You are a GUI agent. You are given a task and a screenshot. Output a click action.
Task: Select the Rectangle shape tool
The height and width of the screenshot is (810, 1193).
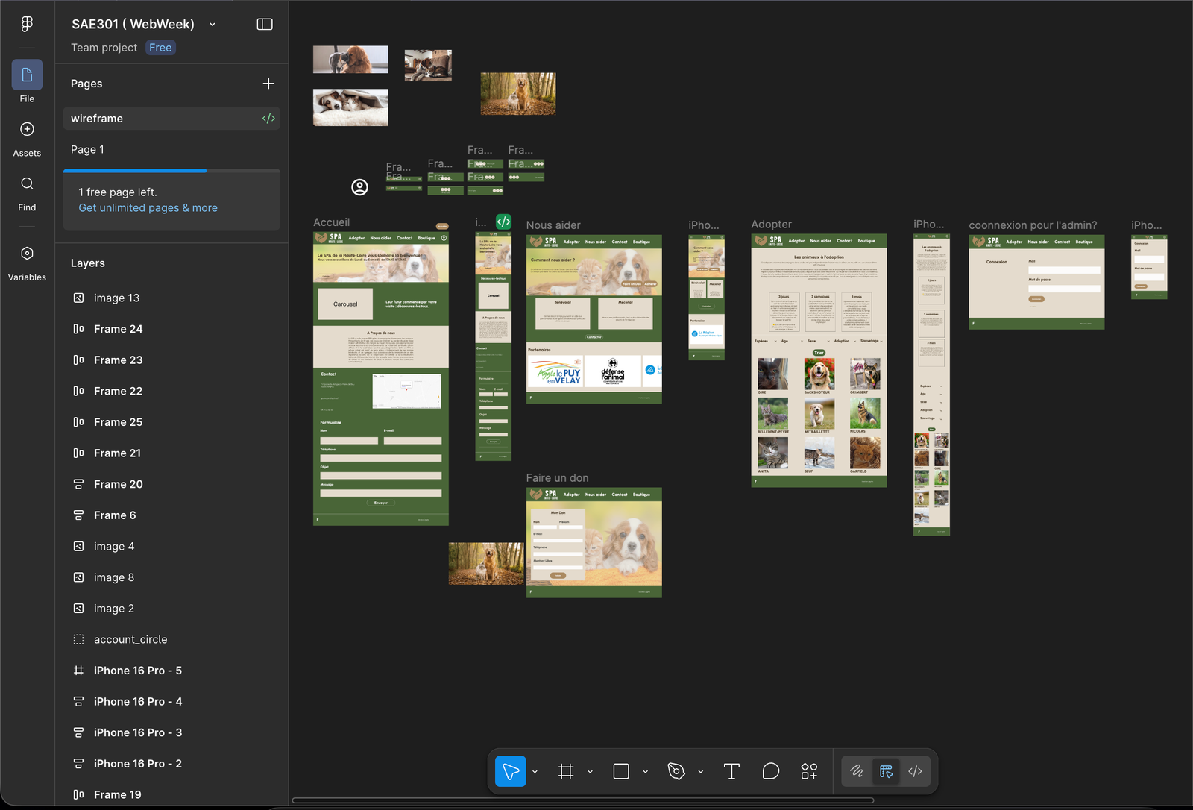tap(621, 771)
